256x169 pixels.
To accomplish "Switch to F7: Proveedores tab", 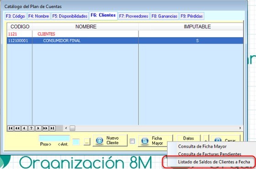I will (133, 16).
